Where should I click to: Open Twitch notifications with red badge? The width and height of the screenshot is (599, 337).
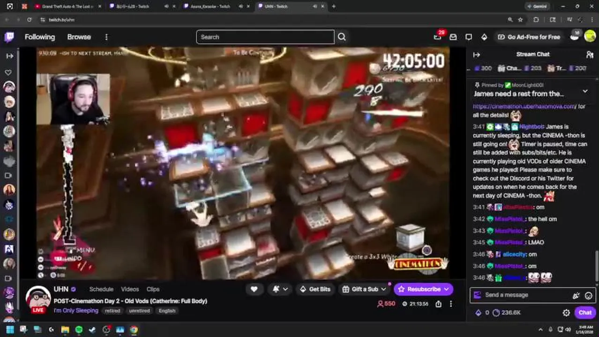[438, 37]
